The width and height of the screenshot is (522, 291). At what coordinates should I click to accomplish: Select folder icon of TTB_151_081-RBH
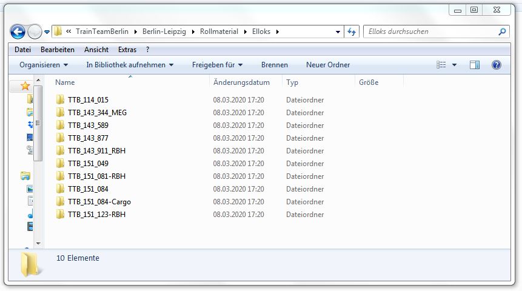pyautogui.click(x=60, y=176)
